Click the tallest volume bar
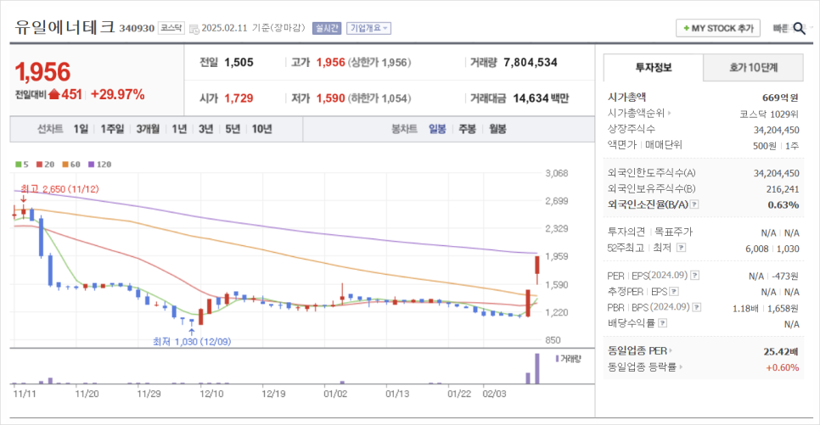 pyautogui.click(x=537, y=368)
